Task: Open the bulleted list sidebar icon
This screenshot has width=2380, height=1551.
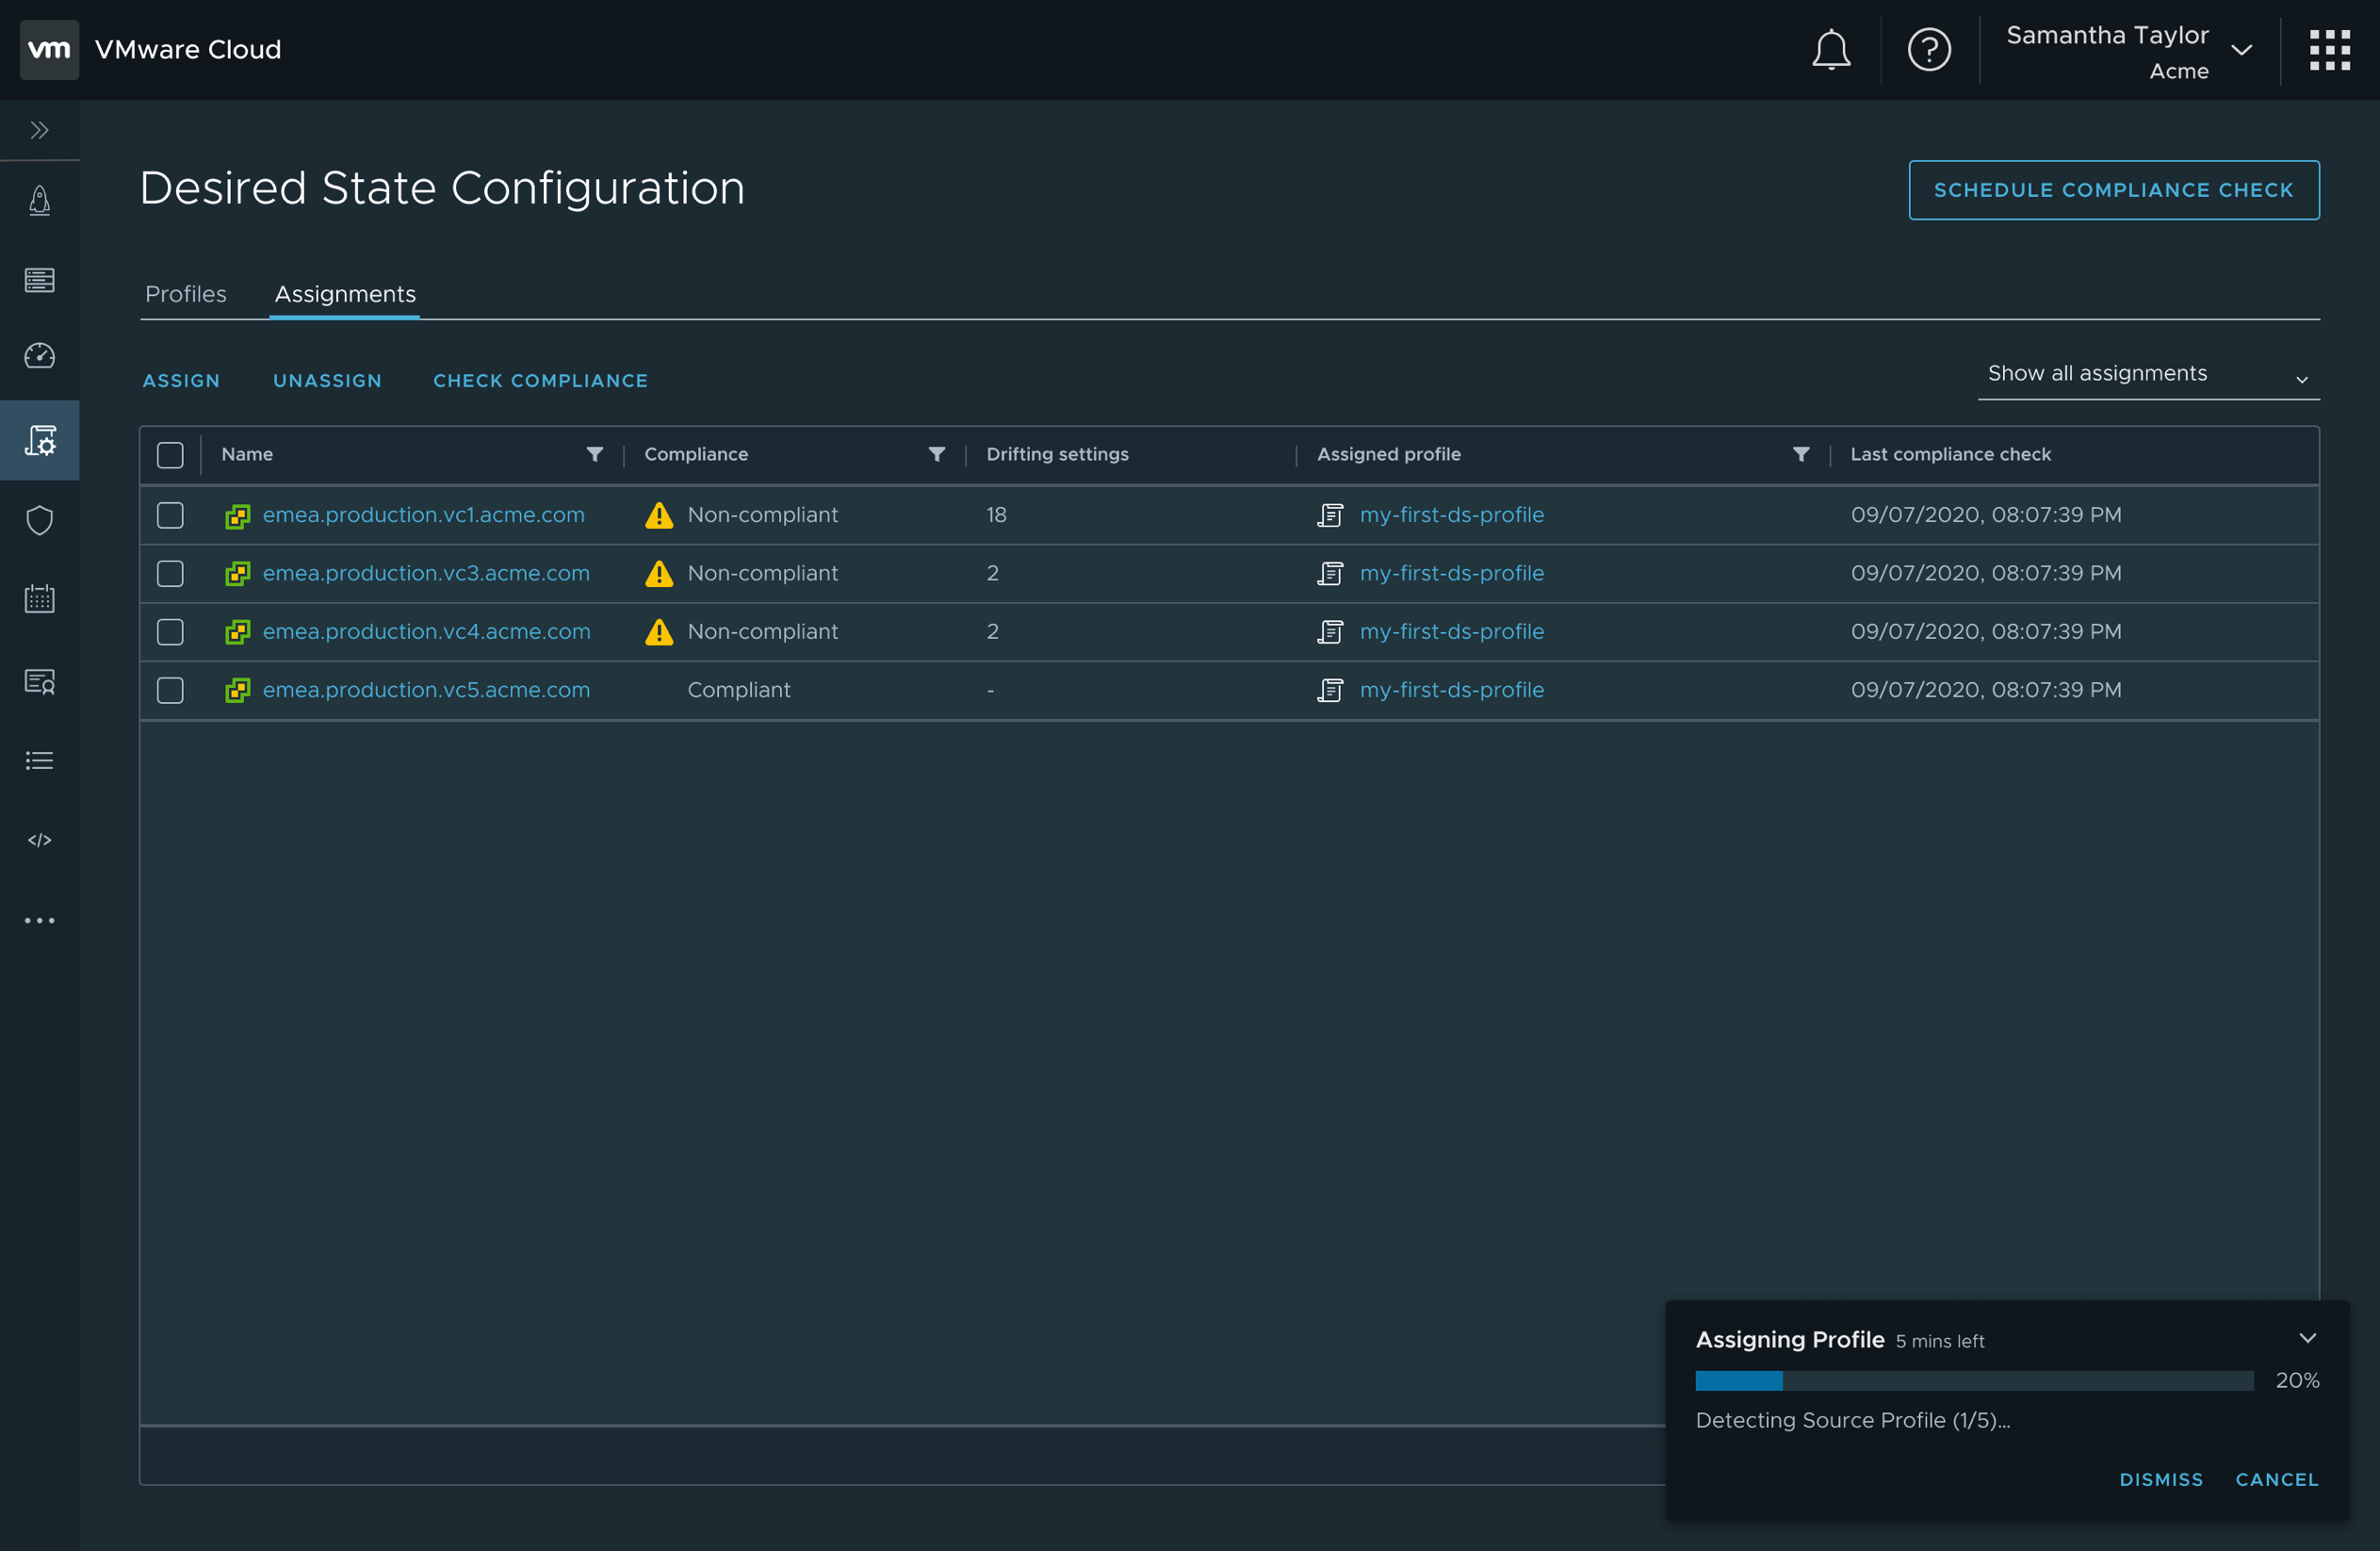Action: [39, 761]
